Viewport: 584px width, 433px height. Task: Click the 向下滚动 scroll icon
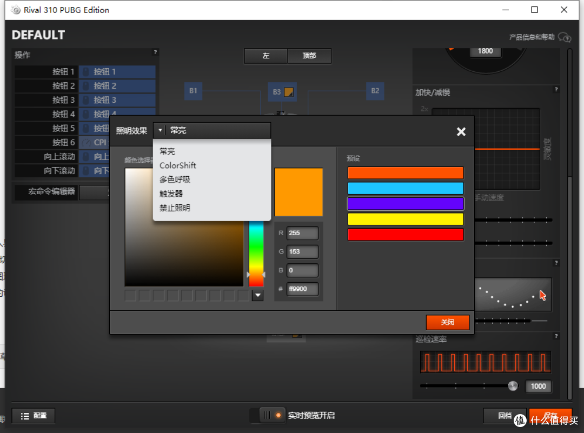pos(86,171)
